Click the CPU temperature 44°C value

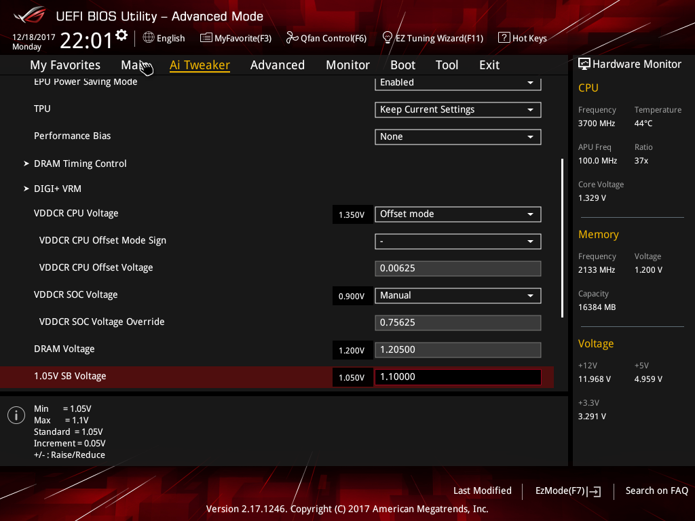click(643, 123)
